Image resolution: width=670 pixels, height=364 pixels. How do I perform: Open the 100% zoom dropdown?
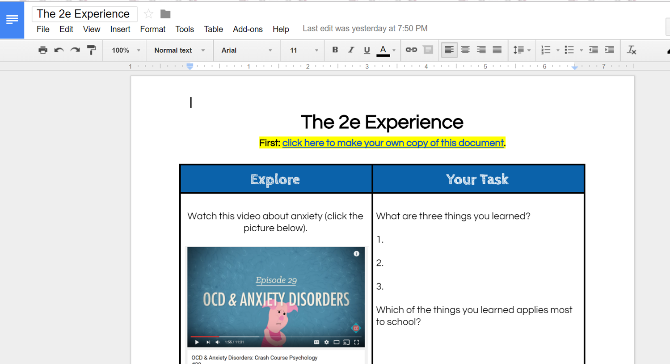[x=126, y=51]
